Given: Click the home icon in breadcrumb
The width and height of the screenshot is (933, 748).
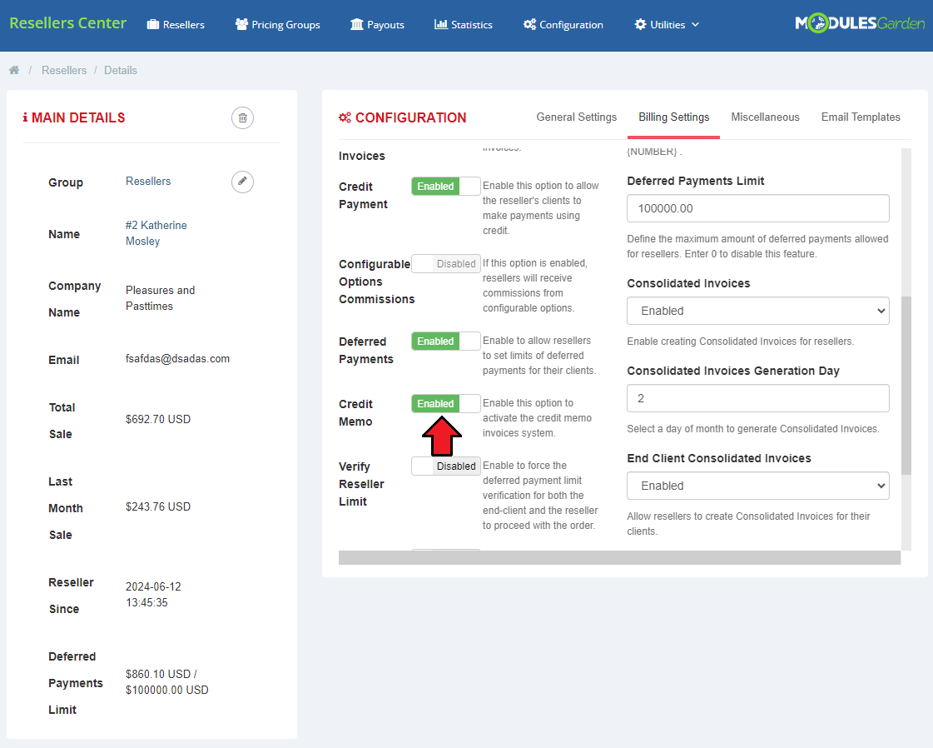Looking at the screenshot, I should (x=14, y=70).
